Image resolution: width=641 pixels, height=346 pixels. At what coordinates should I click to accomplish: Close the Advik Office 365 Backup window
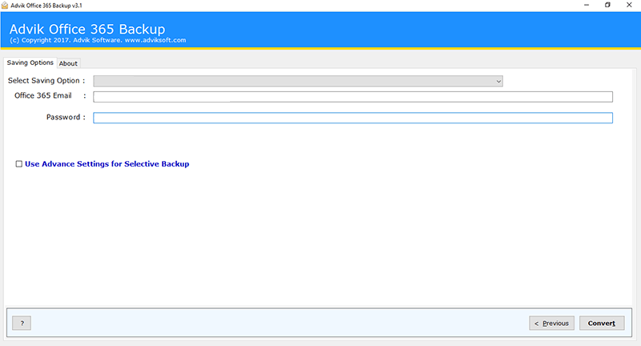tap(629, 6)
